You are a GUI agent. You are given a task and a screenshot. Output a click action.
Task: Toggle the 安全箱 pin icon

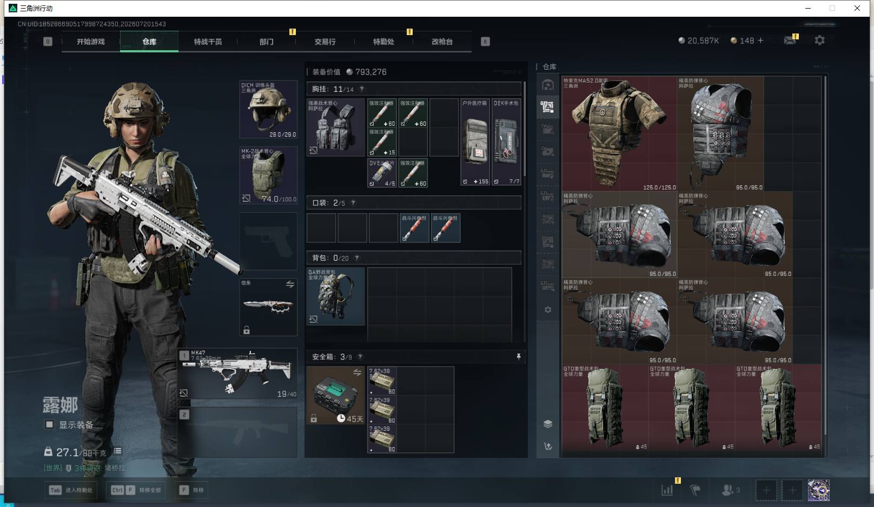point(518,357)
